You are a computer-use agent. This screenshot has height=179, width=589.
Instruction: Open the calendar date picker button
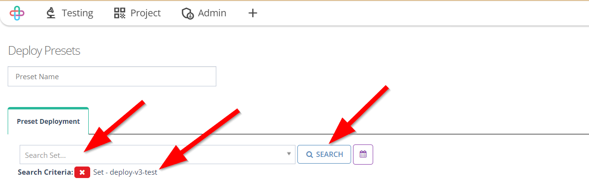point(363,154)
